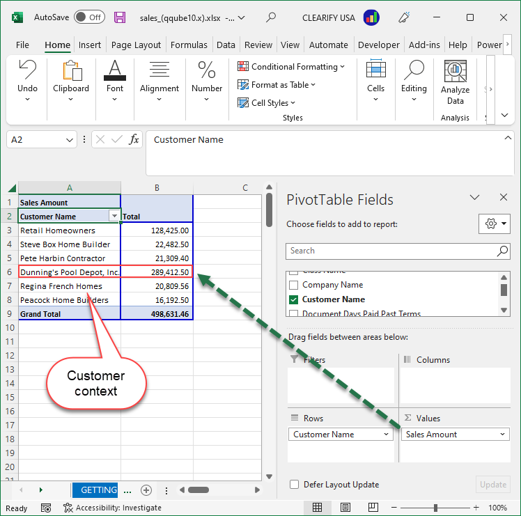Image resolution: width=521 pixels, height=516 pixels.
Task: Click the PivotTable Fields Search box
Action: coord(398,251)
